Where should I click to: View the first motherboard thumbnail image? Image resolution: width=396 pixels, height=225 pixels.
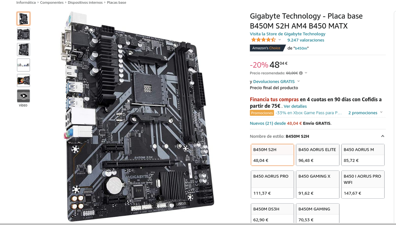[x=24, y=19]
